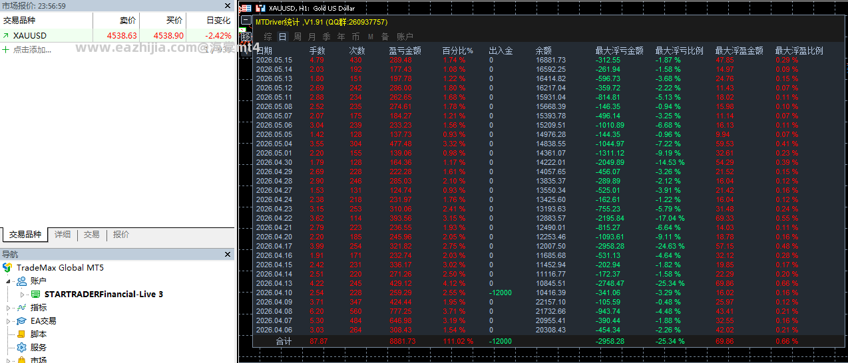Select the 市场 market bag icon

coord(21,360)
